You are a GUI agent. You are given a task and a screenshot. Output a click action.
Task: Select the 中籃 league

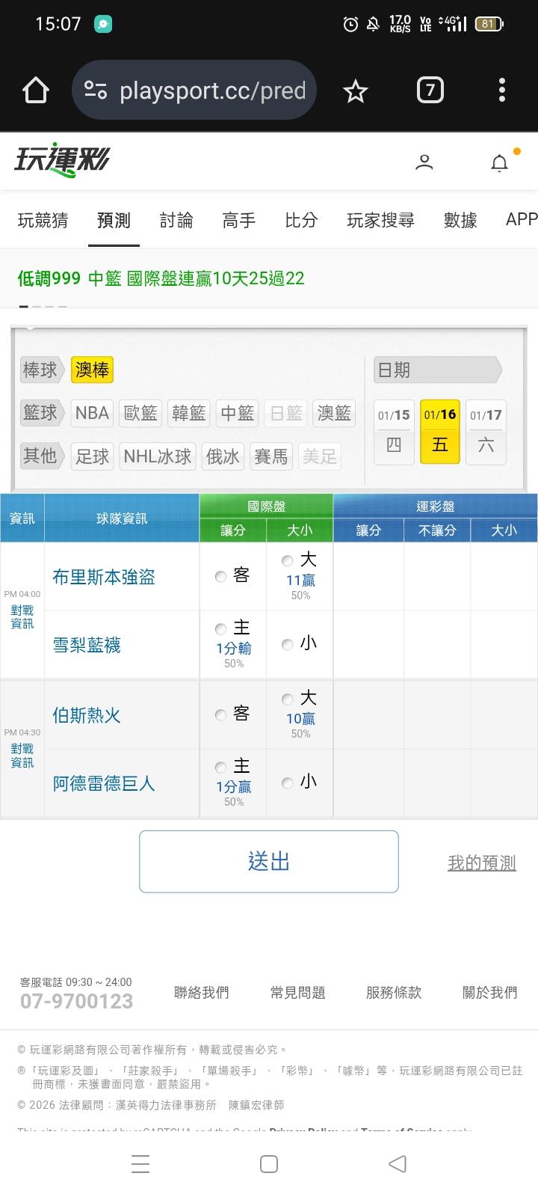(238, 413)
